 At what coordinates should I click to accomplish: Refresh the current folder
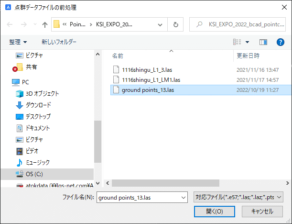[x=175, y=24]
